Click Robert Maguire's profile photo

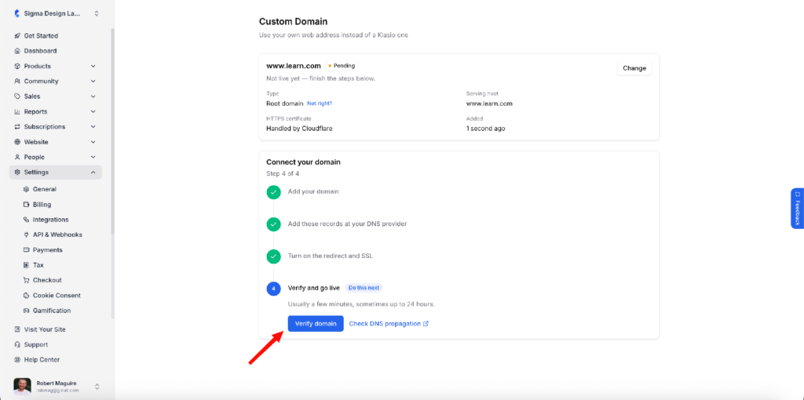(x=22, y=387)
